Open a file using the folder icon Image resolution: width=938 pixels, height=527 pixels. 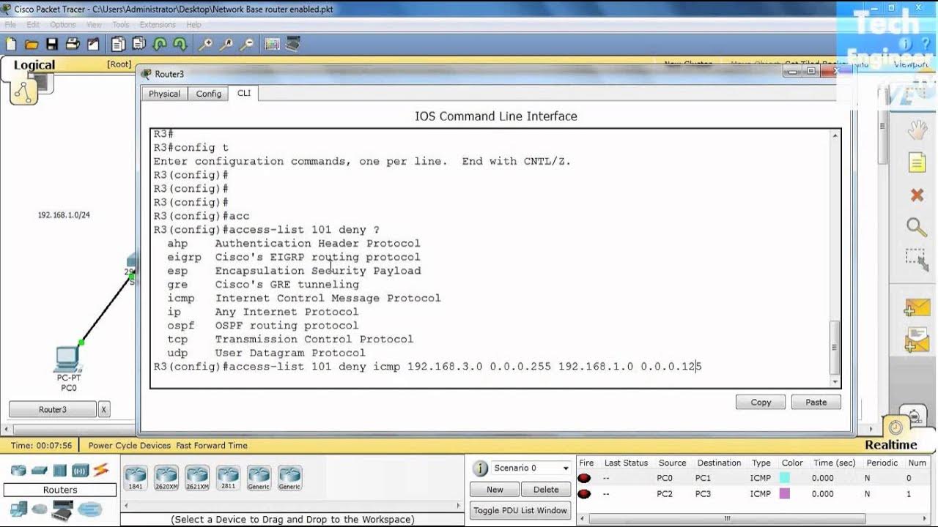32,45
